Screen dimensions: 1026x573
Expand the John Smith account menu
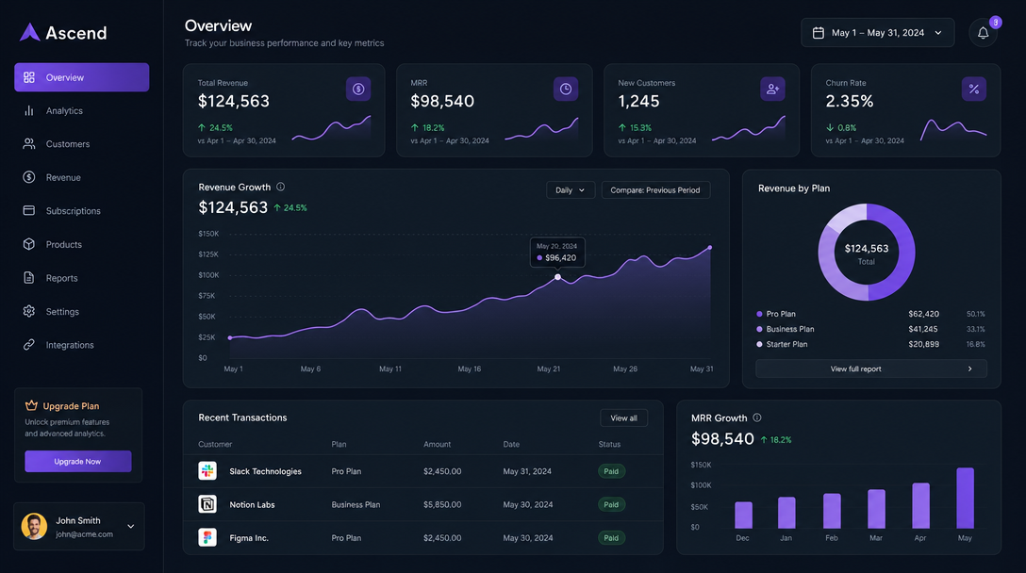coord(130,526)
